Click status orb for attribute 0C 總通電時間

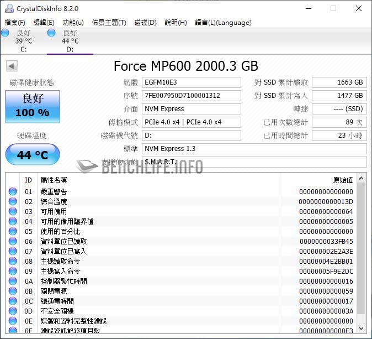click(x=13, y=301)
